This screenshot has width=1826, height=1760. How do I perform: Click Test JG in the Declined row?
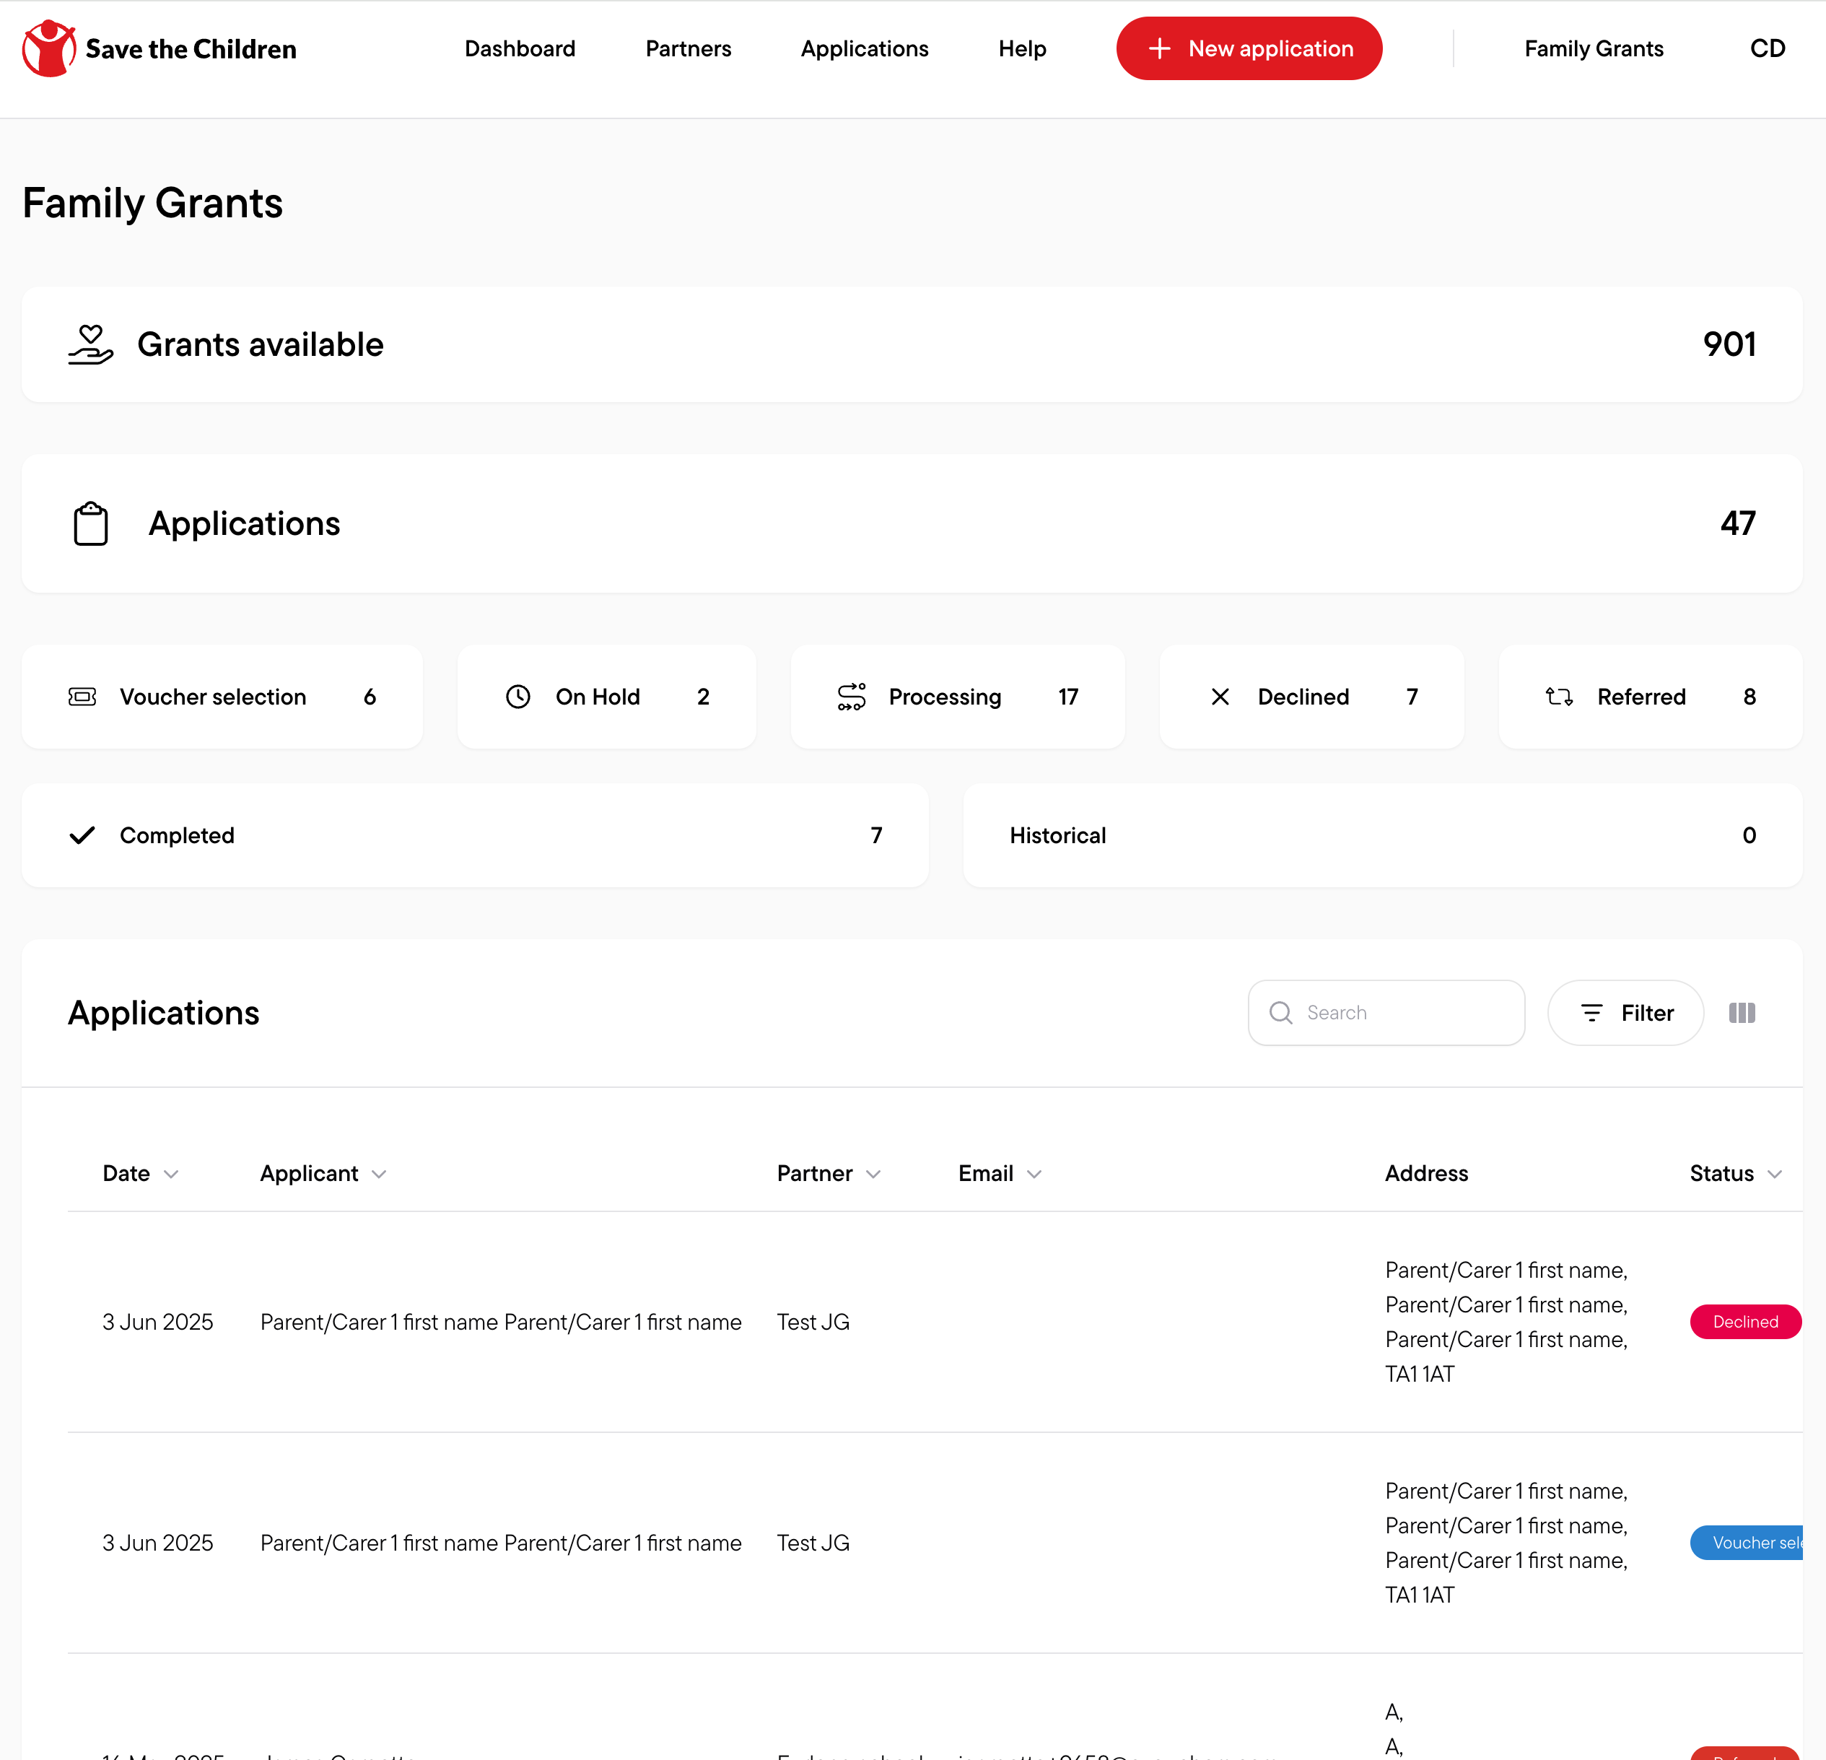813,1322
